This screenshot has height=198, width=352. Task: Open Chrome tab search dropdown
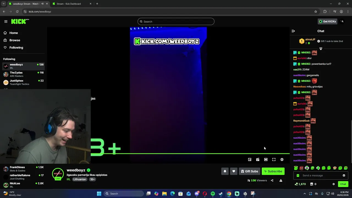point(4,4)
